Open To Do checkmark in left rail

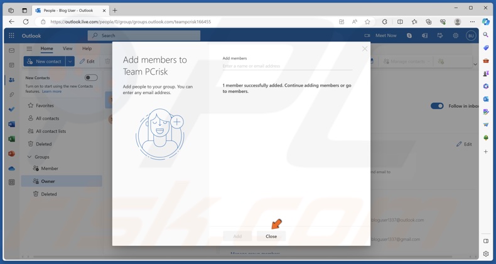[x=12, y=109]
